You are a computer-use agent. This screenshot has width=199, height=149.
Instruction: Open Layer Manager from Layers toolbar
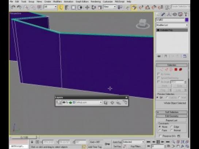pos(59,102)
